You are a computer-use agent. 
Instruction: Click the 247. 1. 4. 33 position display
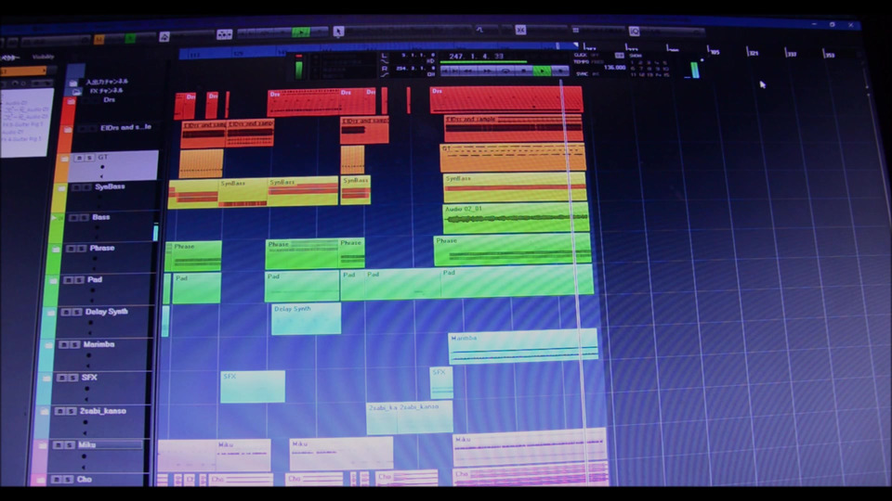(476, 57)
